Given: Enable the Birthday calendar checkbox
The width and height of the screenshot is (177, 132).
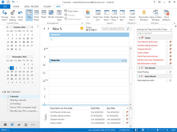Looking at the screenshot, I should click(8, 100).
